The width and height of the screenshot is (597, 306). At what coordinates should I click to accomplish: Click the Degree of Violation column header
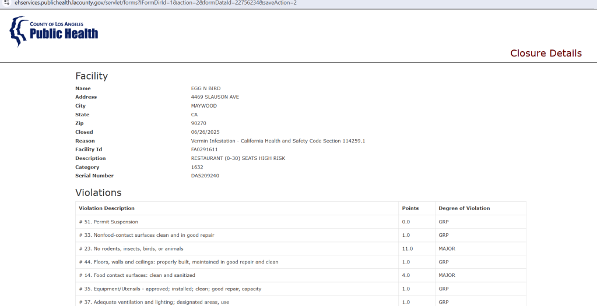[464, 208]
